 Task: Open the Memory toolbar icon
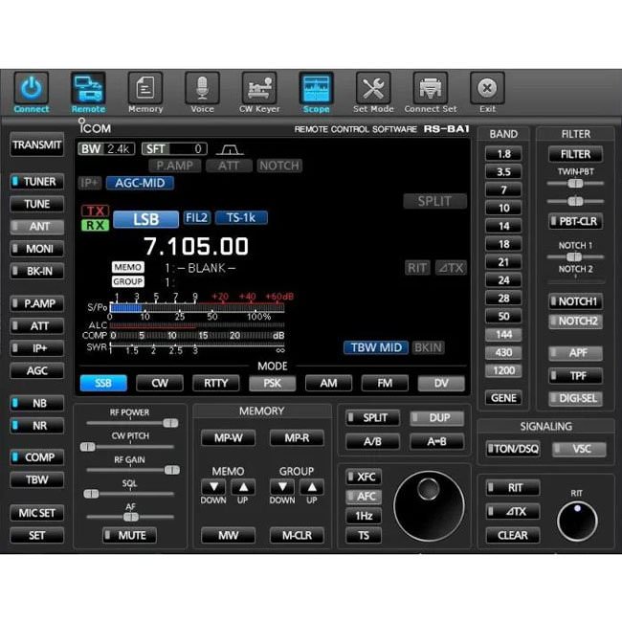(145, 89)
